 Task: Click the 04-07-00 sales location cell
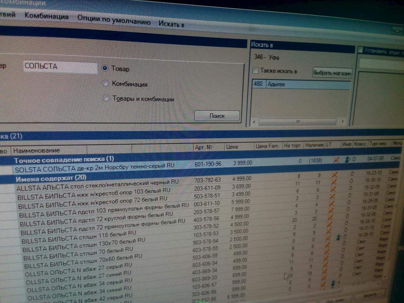tap(376, 158)
